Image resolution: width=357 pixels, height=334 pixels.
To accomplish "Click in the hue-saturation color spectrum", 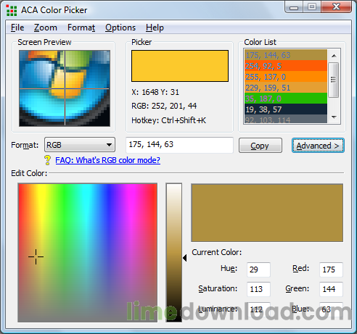I will pyautogui.click(x=88, y=253).
